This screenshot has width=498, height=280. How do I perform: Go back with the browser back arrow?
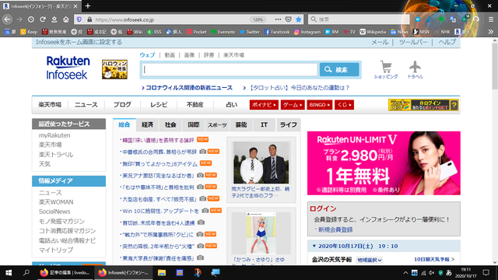tap(7, 19)
